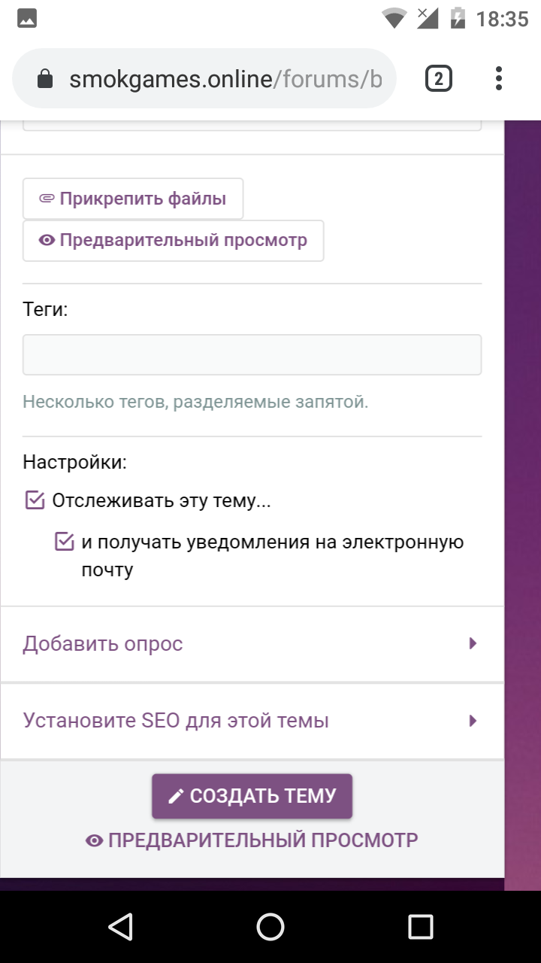Focus the 'Теги' input field

click(x=252, y=355)
